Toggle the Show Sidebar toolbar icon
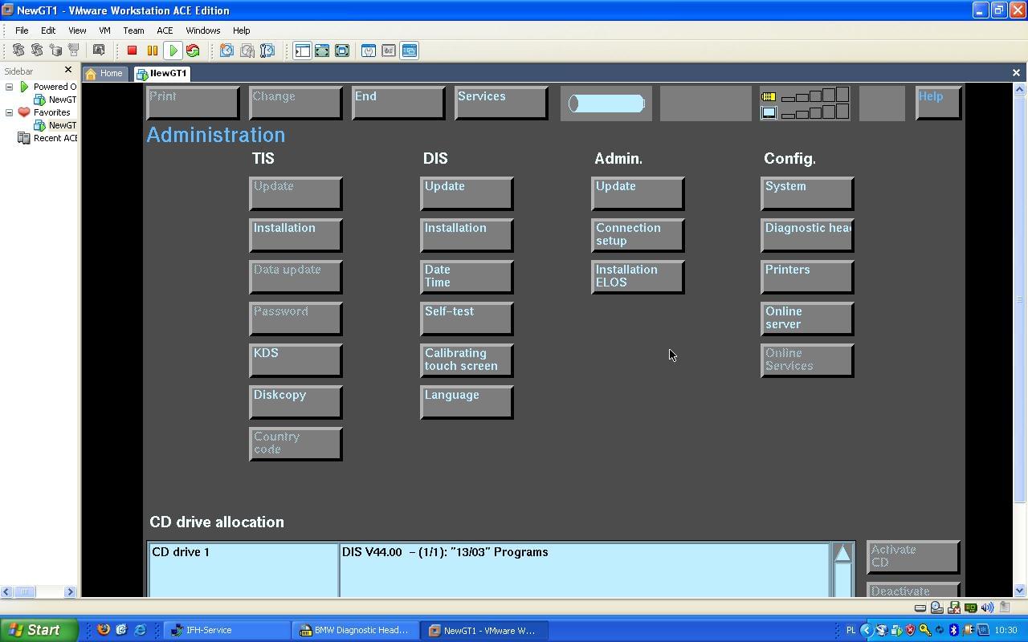1028x642 pixels. 302,51
